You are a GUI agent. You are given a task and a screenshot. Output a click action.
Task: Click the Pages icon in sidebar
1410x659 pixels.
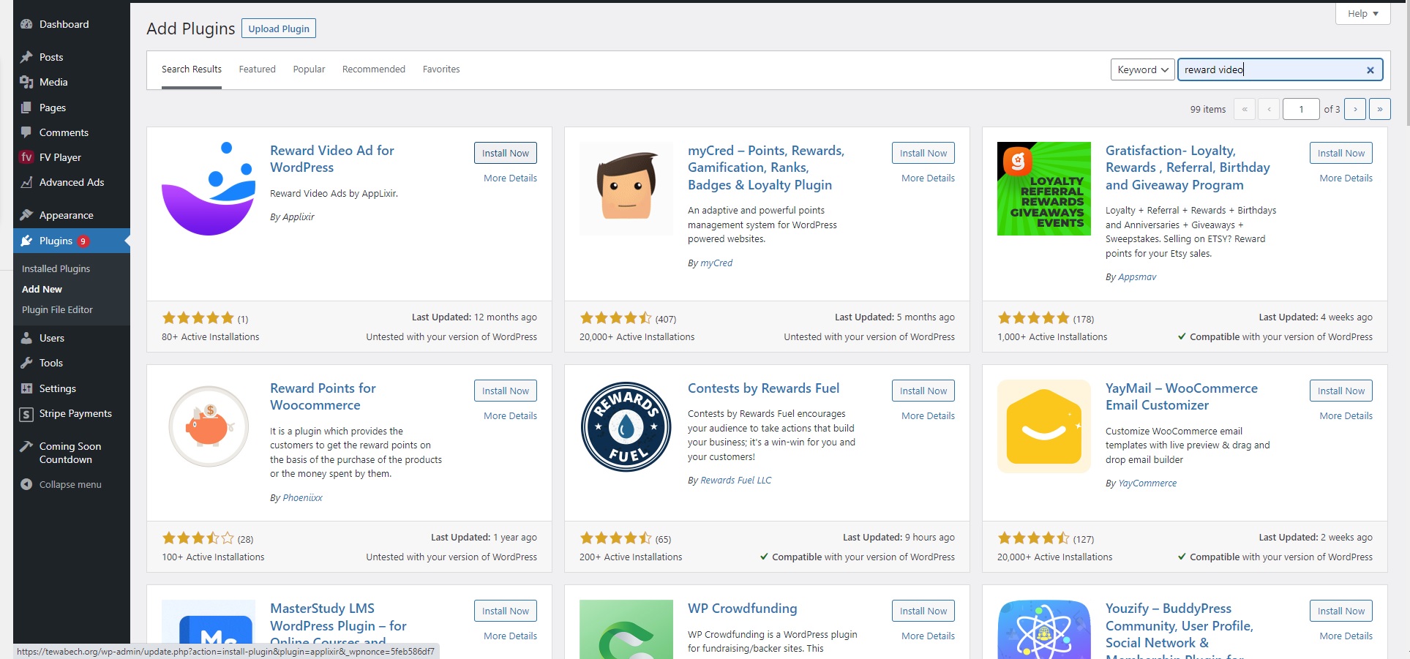[26, 108]
